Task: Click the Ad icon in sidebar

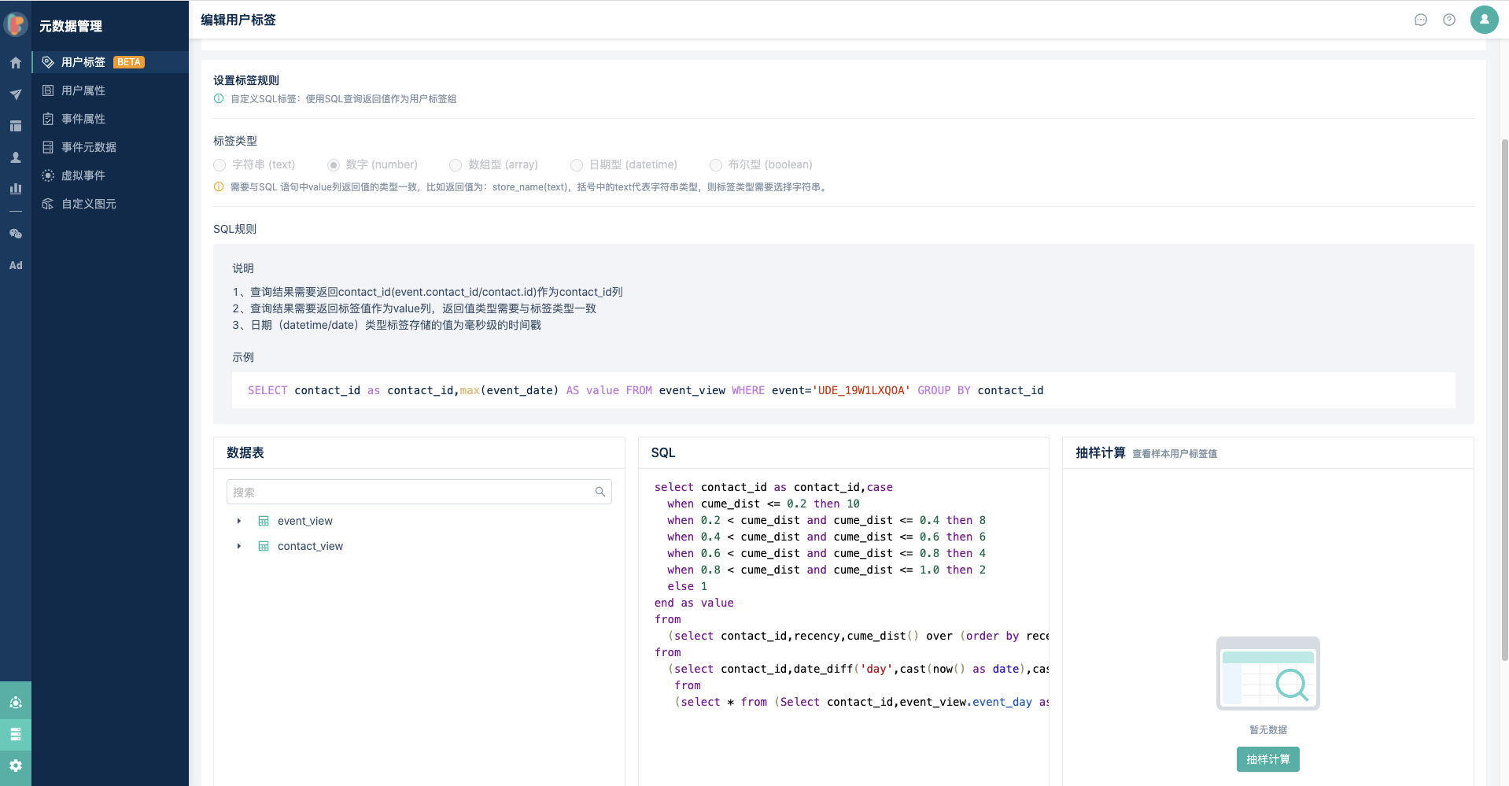Action: (x=16, y=265)
